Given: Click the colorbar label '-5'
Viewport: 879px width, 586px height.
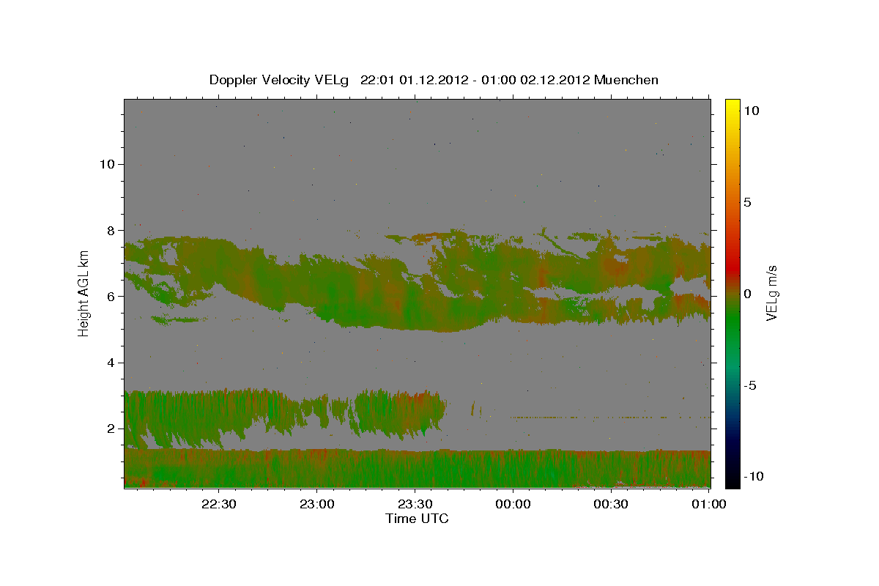Looking at the screenshot, I should [x=750, y=385].
